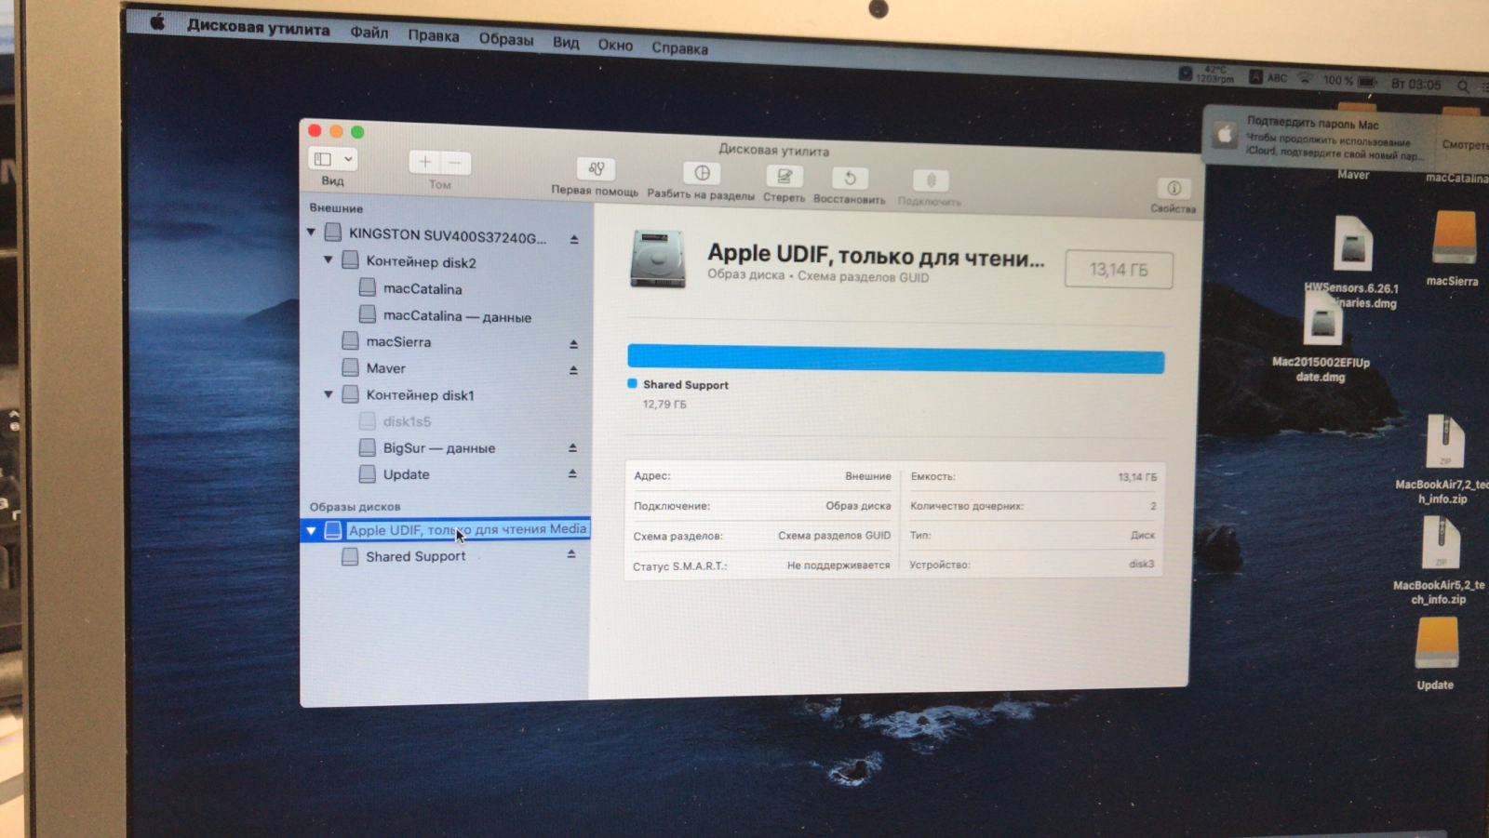
Task: Open Spotlight search in menu bar
Action: point(1463,86)
